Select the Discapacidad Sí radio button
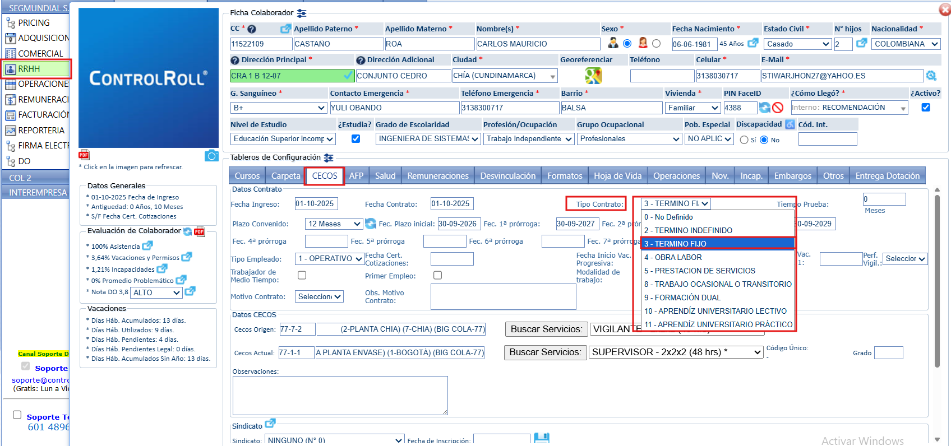951x446 pixels. 744,140
